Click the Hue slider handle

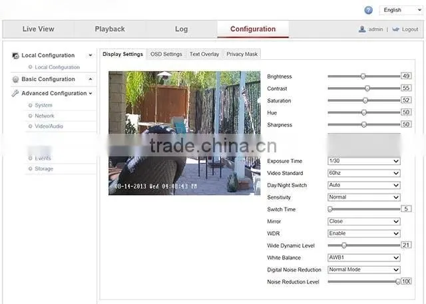[364, 112]
